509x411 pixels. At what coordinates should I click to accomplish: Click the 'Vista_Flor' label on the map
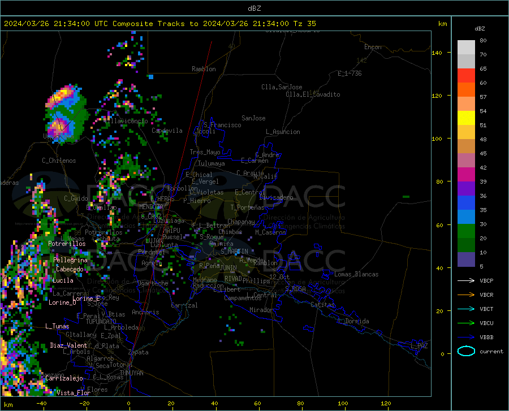(74, 393)
